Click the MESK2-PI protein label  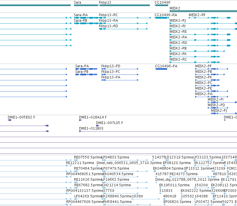pos(216,100)
